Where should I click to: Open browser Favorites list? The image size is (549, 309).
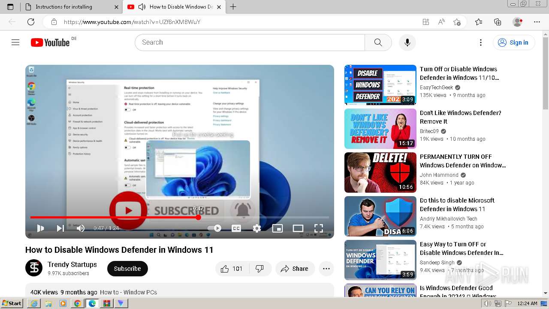coord(479,22)
